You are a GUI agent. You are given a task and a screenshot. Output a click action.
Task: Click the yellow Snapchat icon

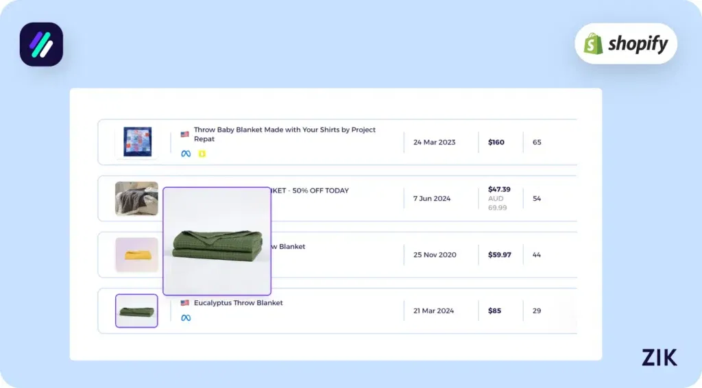(x=202, y=154)
